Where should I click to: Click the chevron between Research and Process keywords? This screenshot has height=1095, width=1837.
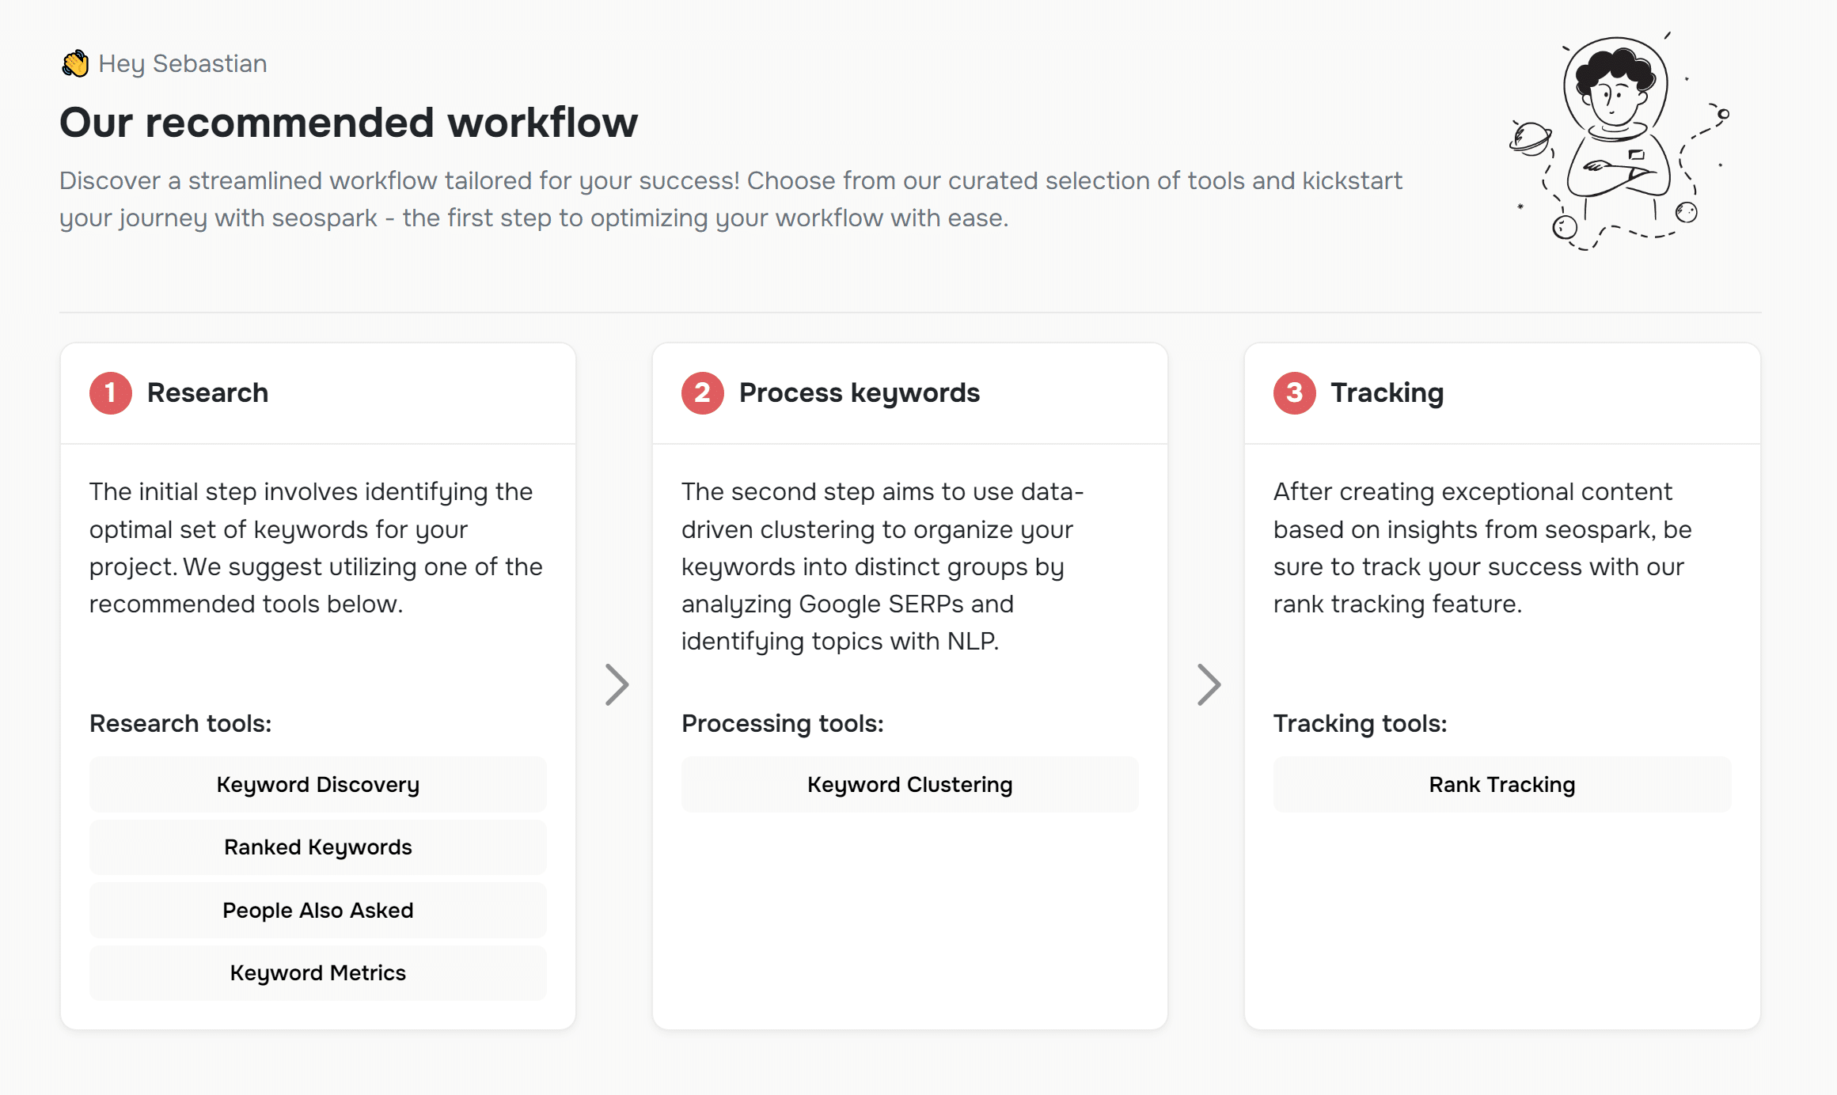(x=617, y=684)
